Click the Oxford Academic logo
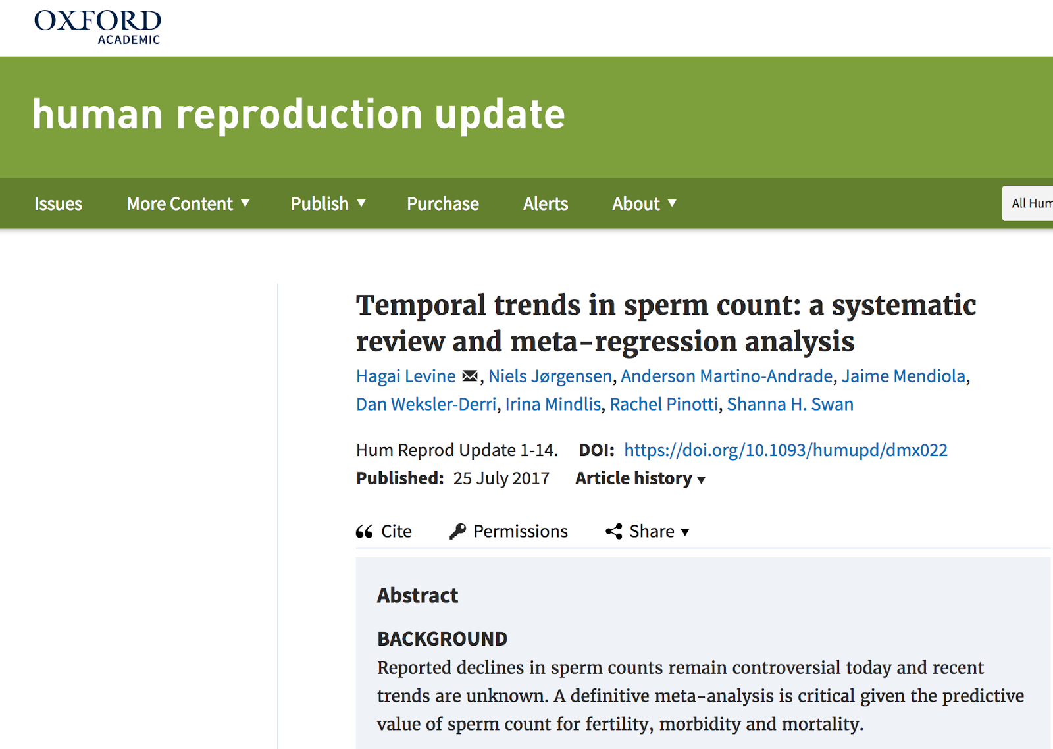Image resolution: width=1053 pixels, height=749 pixels. [97, 26]
